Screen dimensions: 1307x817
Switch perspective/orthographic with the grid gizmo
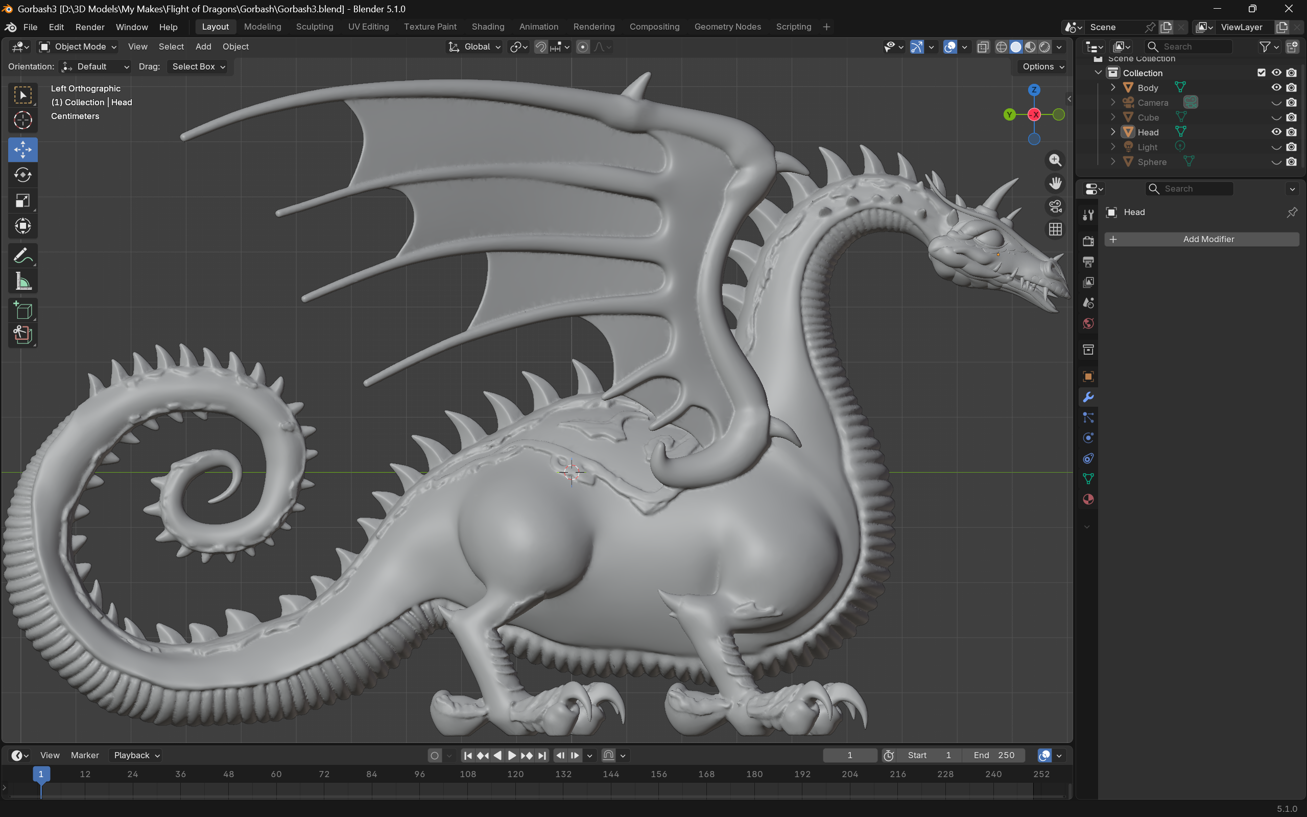[x=1055, y=229]
